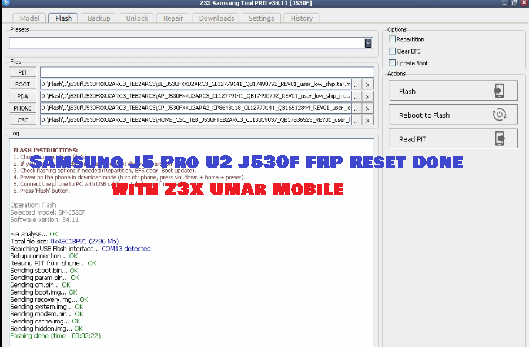Click 'Setup connection... OK' log line
Viewport: 529px width, 347px height.
(x=44, y=256)
